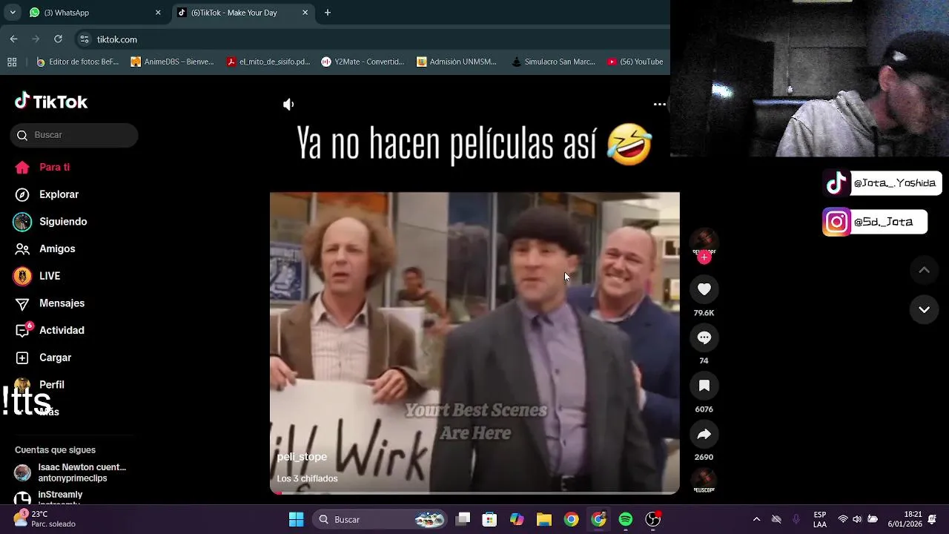Viewport: 949px width, 534px height.
Task: Open the notifications bell in the tray
Action: 932,519
